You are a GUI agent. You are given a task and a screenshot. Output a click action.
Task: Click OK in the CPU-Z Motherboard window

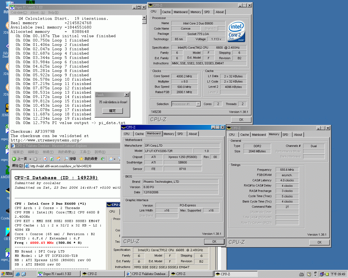point(214,242)
